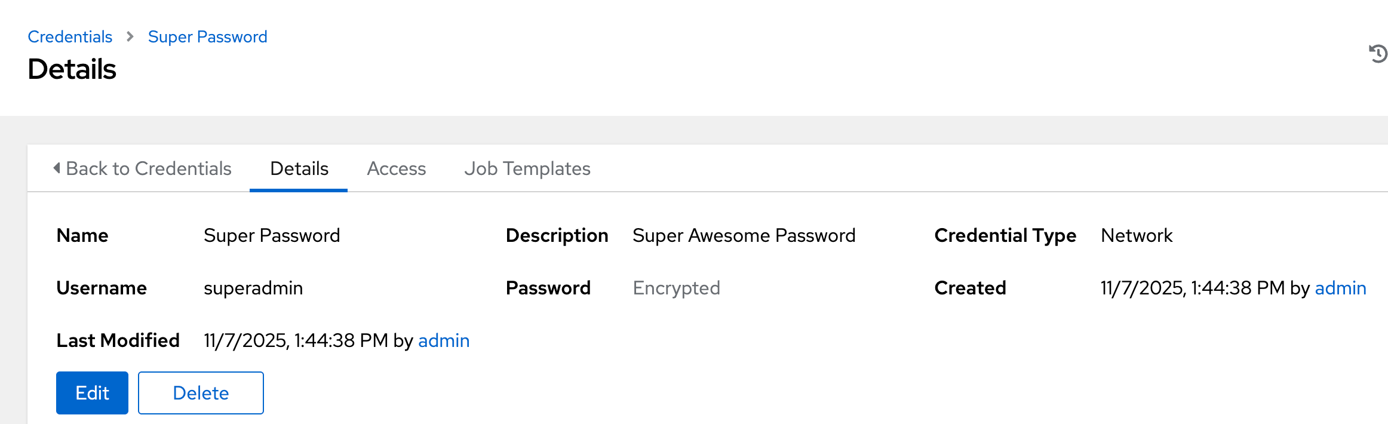Click the Details page heading
This screenshot has width=1388, height=424.
point(72,69)
